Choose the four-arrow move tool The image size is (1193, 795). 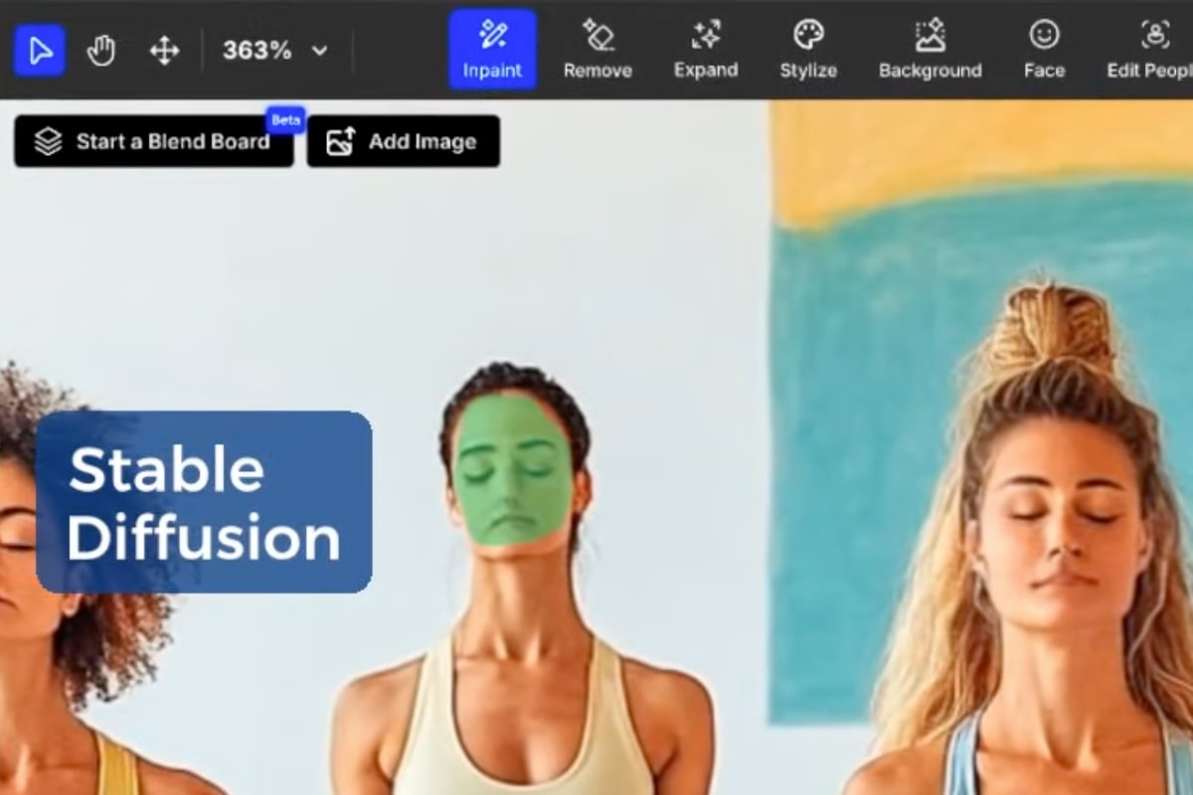click(x=164, y=51)
